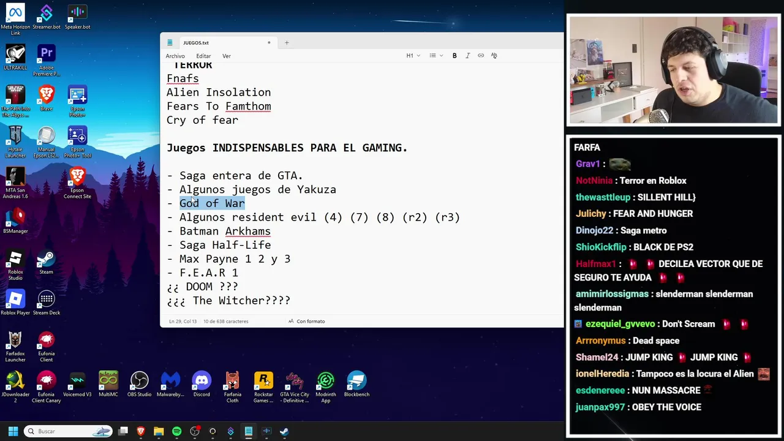Insert a link using the toolbar link icon
Image resolution: width=784 pixels, height=441 pixels.
click(x=481, y=56)
